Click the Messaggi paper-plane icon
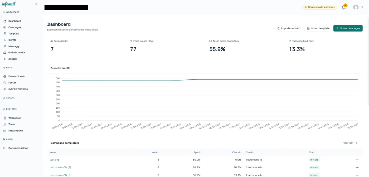The image size is (369, 177). tap(5, 46)
